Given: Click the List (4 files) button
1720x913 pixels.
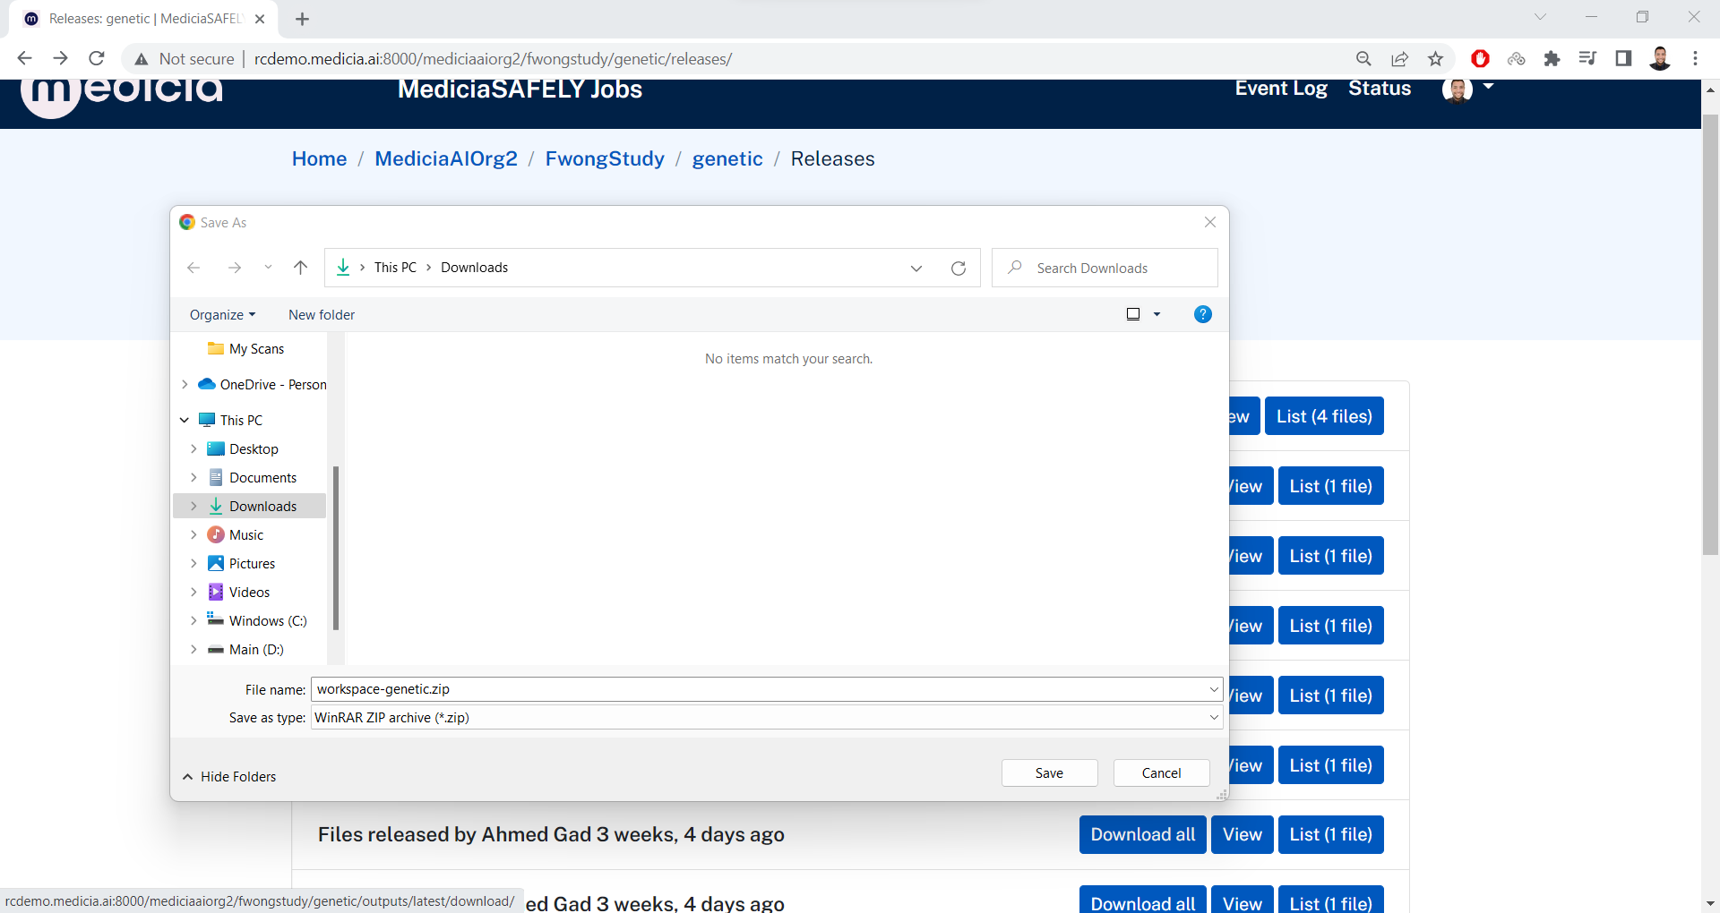Looking at the screenshot, I should pos(1324,416).
